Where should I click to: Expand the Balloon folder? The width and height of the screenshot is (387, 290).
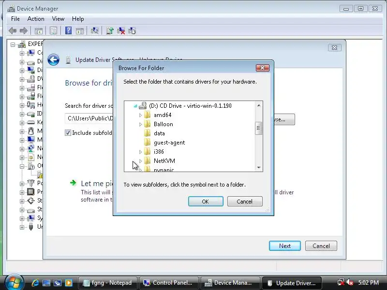click(140, 124)
